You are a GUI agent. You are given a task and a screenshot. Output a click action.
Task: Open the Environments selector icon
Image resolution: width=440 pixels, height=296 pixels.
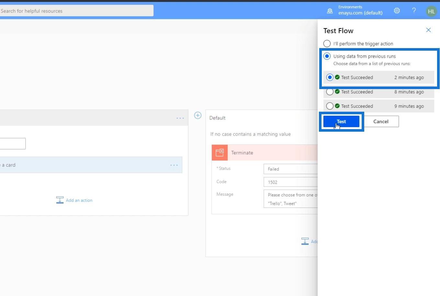click(330, 11)
